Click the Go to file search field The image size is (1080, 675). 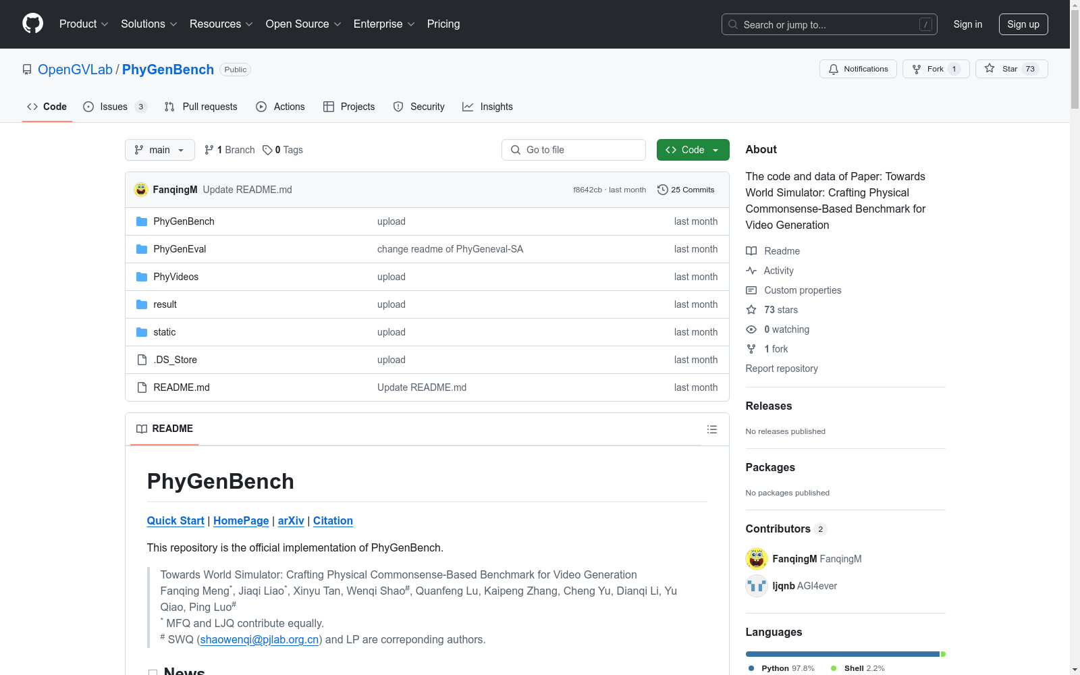(574, 150)
